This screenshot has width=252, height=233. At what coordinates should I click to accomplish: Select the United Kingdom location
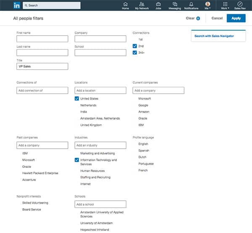[x=91, y=125]
